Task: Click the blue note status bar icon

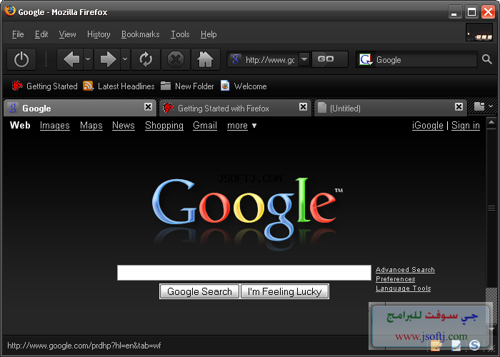Action: (456, 345)
